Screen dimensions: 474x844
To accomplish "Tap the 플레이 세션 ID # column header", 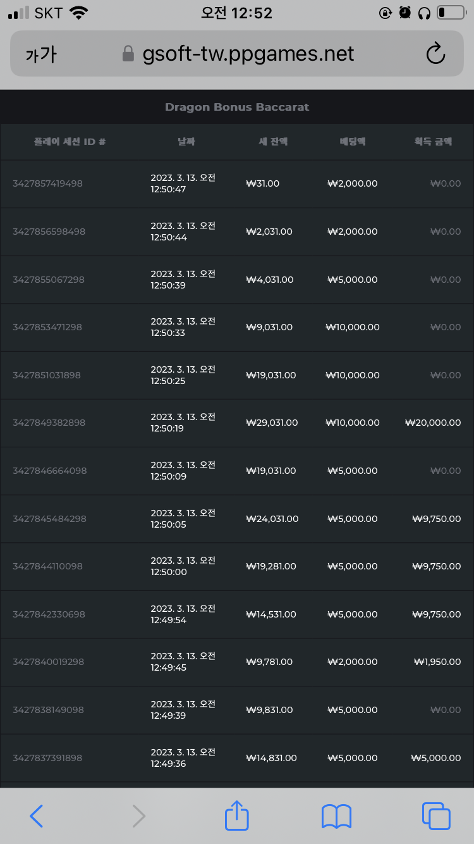I will (70, 142).
